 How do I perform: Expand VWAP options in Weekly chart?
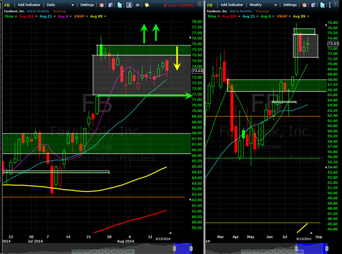[290, 16]
